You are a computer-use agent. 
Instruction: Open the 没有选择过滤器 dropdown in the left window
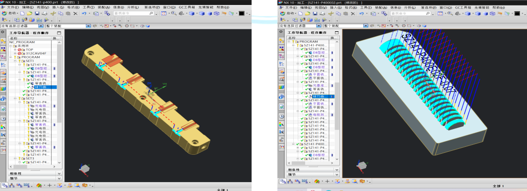coord(22,26)
